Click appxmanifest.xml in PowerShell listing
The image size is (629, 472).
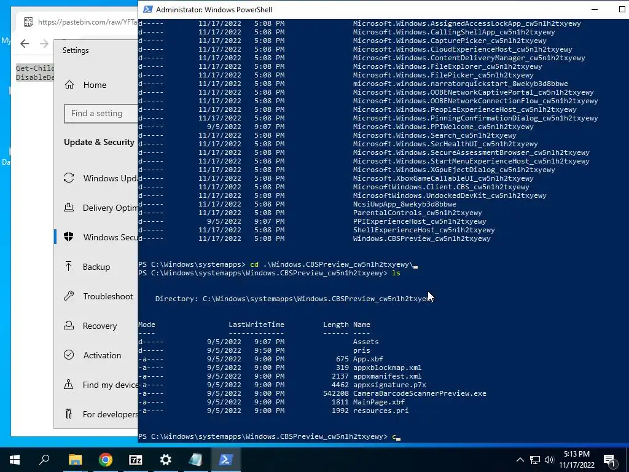(x=387, y=376)
